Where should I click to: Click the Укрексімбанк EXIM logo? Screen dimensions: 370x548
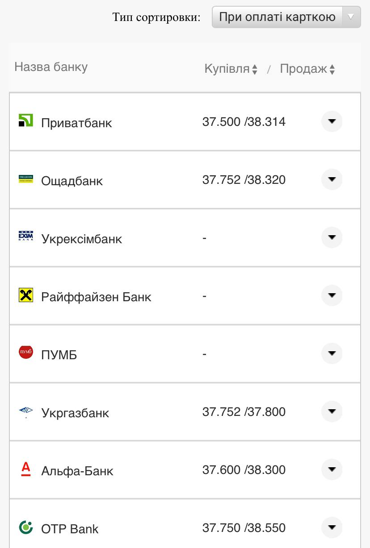coord(26,236)
